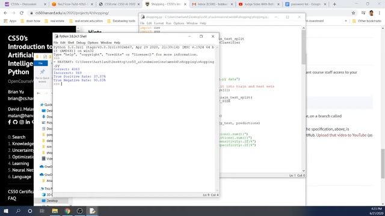
Task: Reload the Shopping page in Chrome
Action: tap(22, 13)
